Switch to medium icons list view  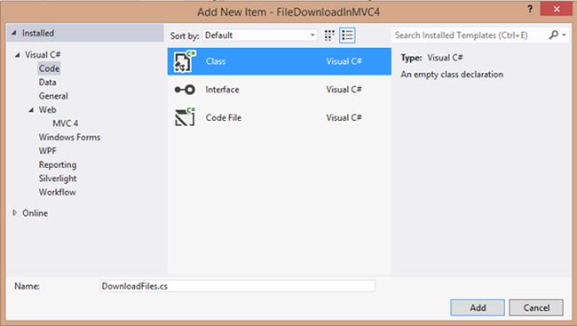pos(347,36)
